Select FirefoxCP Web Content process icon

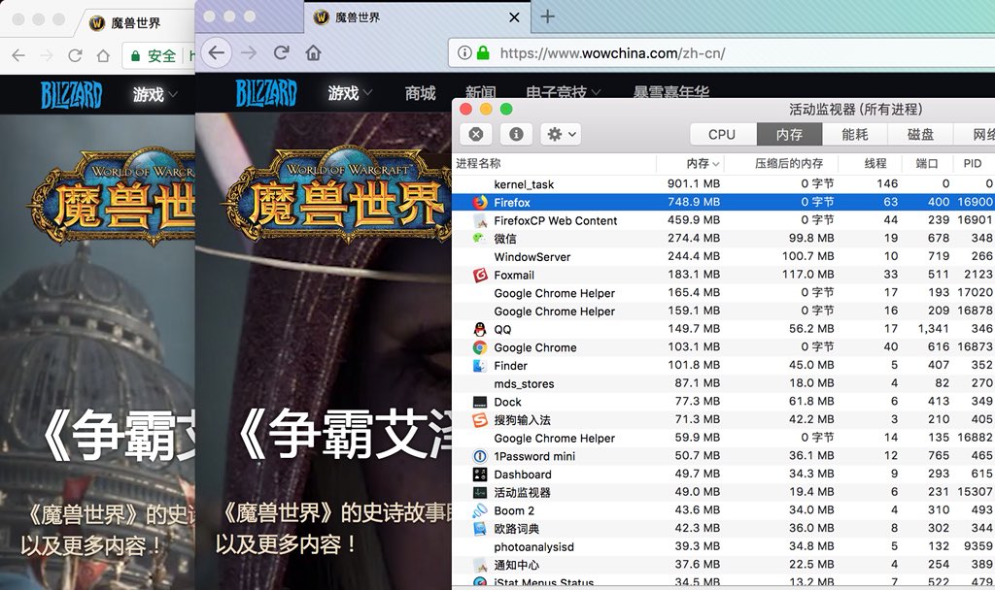point(480,220)
